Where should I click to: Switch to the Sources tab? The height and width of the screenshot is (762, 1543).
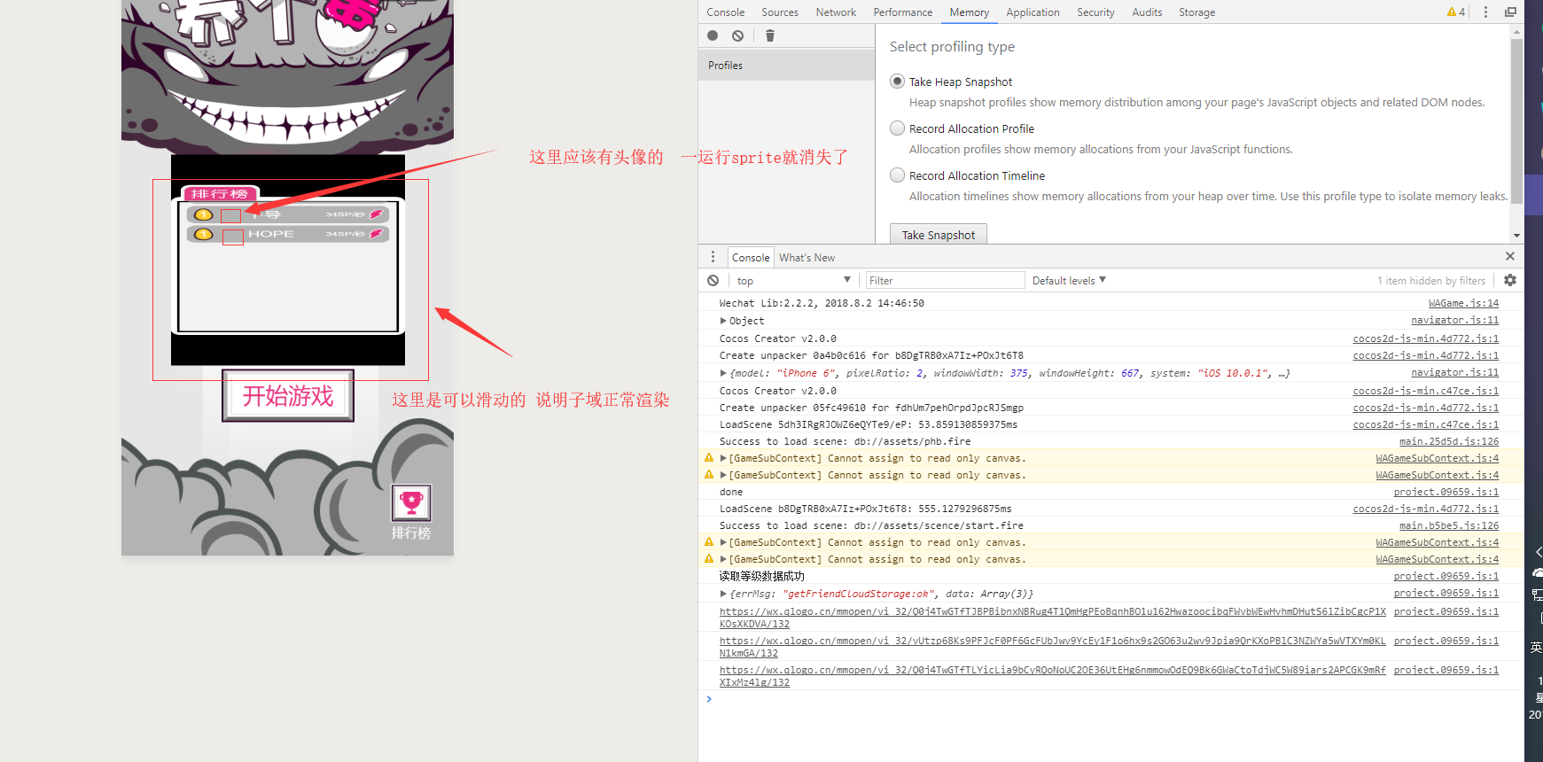[x=780, y=12]
